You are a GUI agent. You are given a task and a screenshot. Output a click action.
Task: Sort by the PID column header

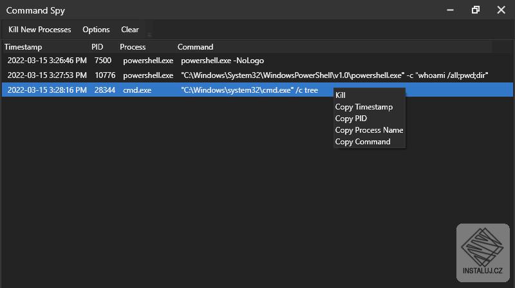click(x=97, y=47)
